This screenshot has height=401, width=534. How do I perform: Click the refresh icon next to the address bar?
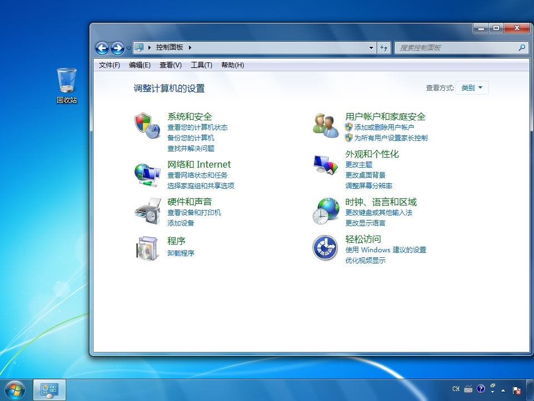pos(384,48)
